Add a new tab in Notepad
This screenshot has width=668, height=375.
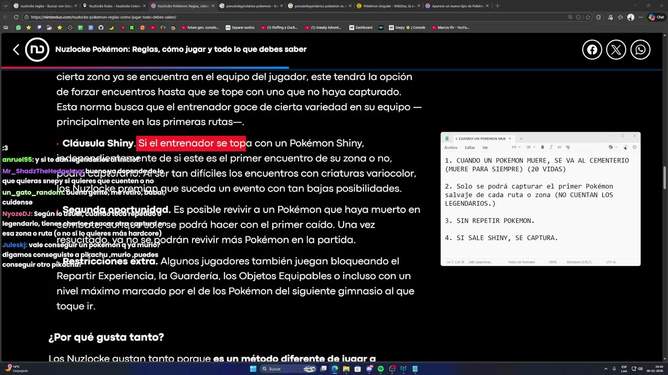(521, 139)
